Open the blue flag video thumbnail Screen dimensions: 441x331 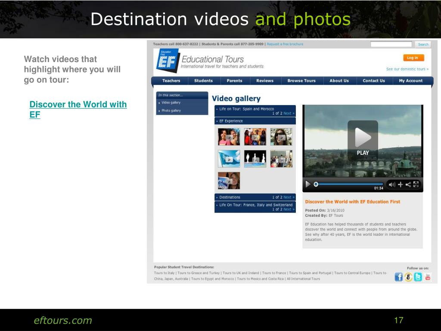[229, 159]
